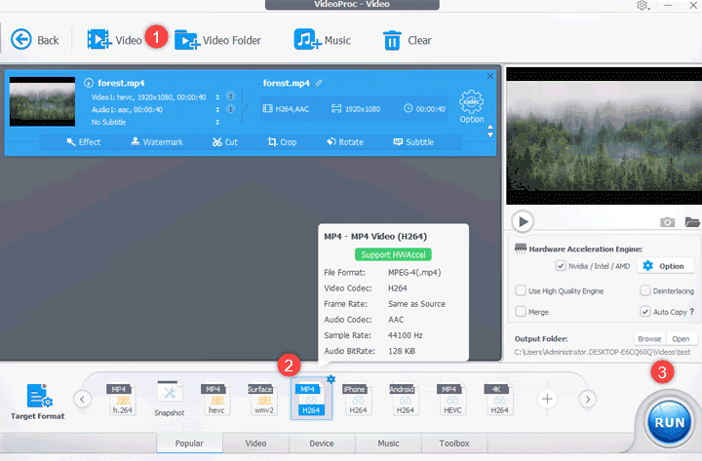Screen dimensions: 702x461
Task: Open the Effect tool
Action: (x=83, y=142)
